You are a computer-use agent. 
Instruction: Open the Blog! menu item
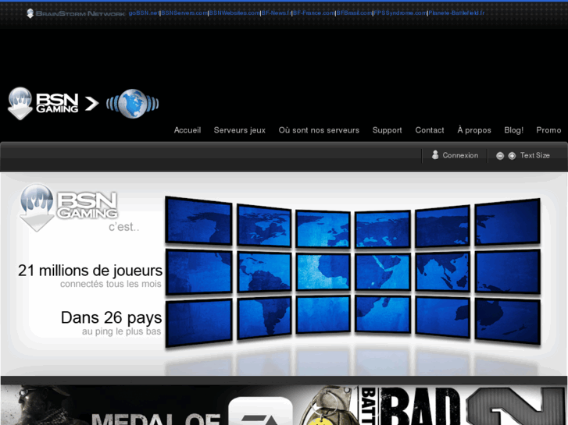513,130
